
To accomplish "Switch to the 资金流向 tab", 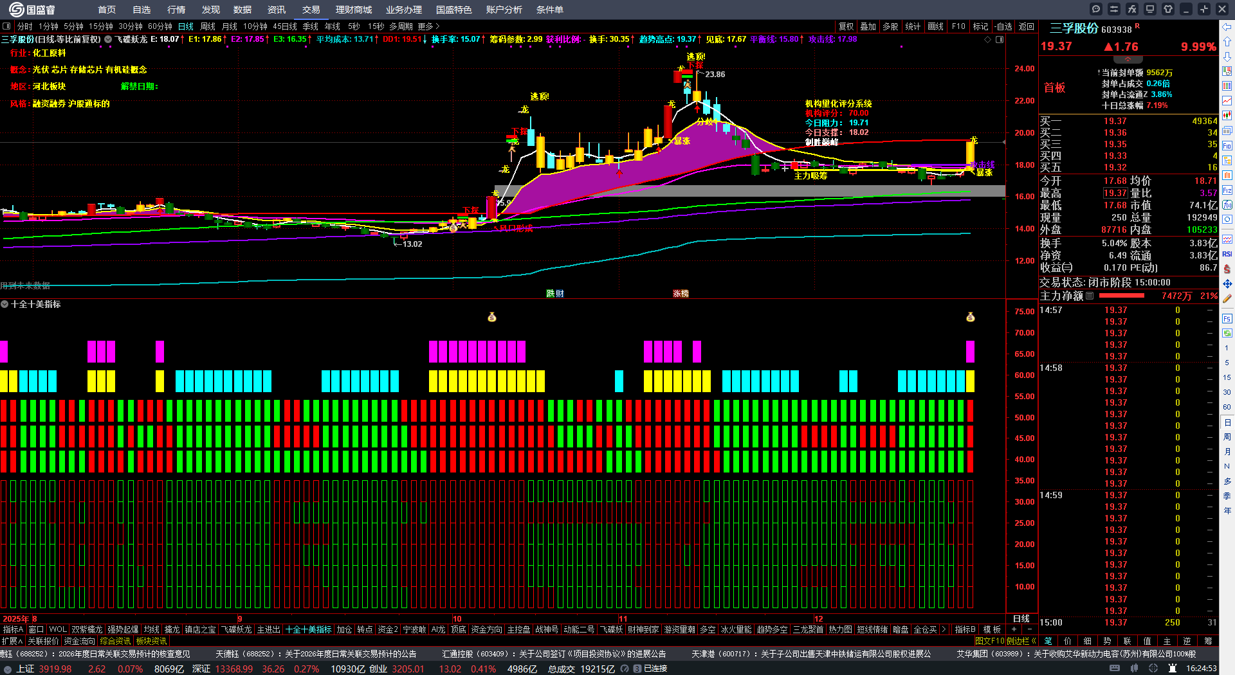I will pyautogui.click(x=79, y=641).
